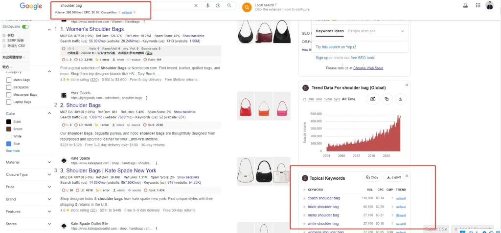Star the white shoulder bag keyword
Image resolution: width=501 pixels, height=233 pixels.
point(304,224)
